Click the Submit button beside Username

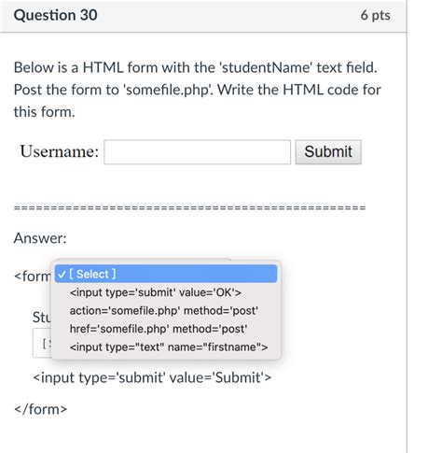pyautogui.click(x=328, y=152)
